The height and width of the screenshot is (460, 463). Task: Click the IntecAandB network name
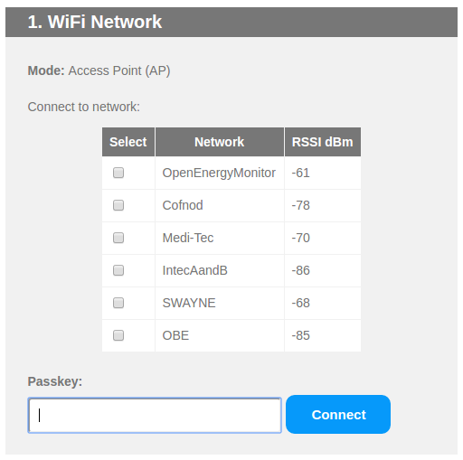click(x=194, y=270)
